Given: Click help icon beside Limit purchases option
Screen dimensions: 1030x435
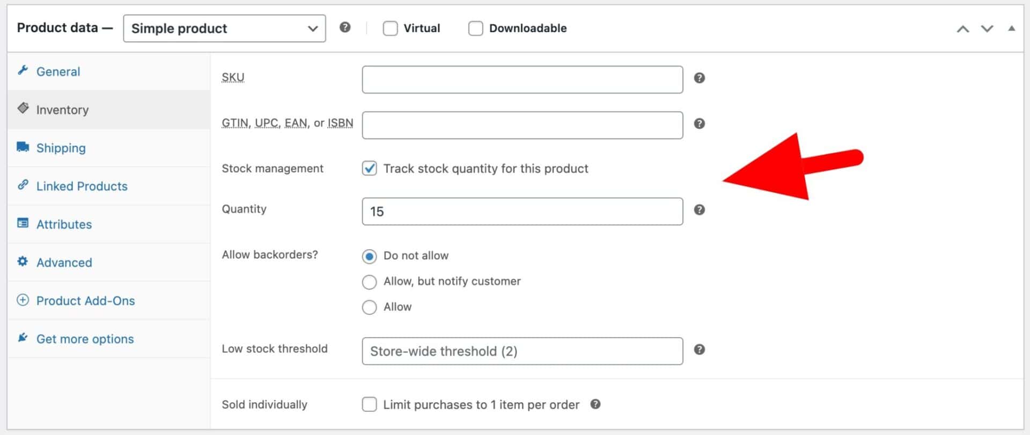Looking at the screenshot, I should [x=595, y=404].
